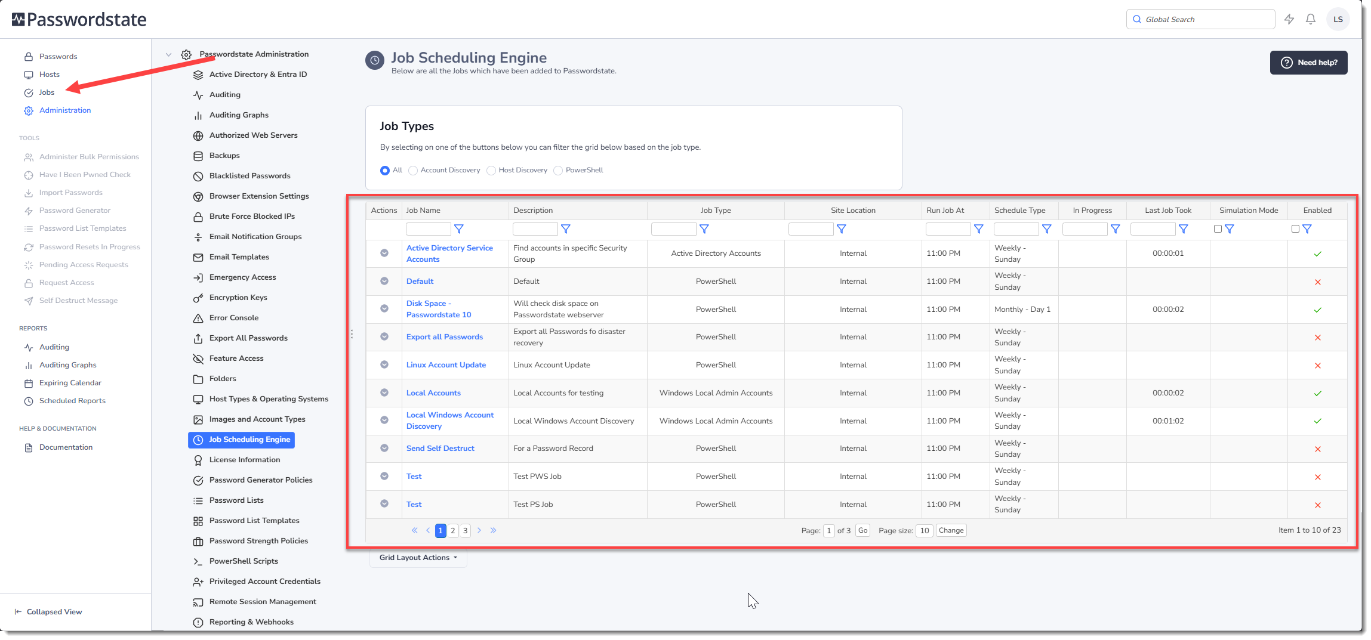Open Actions menu for Send Self Destruct
1371x640 pixels.
click(384, 449)
